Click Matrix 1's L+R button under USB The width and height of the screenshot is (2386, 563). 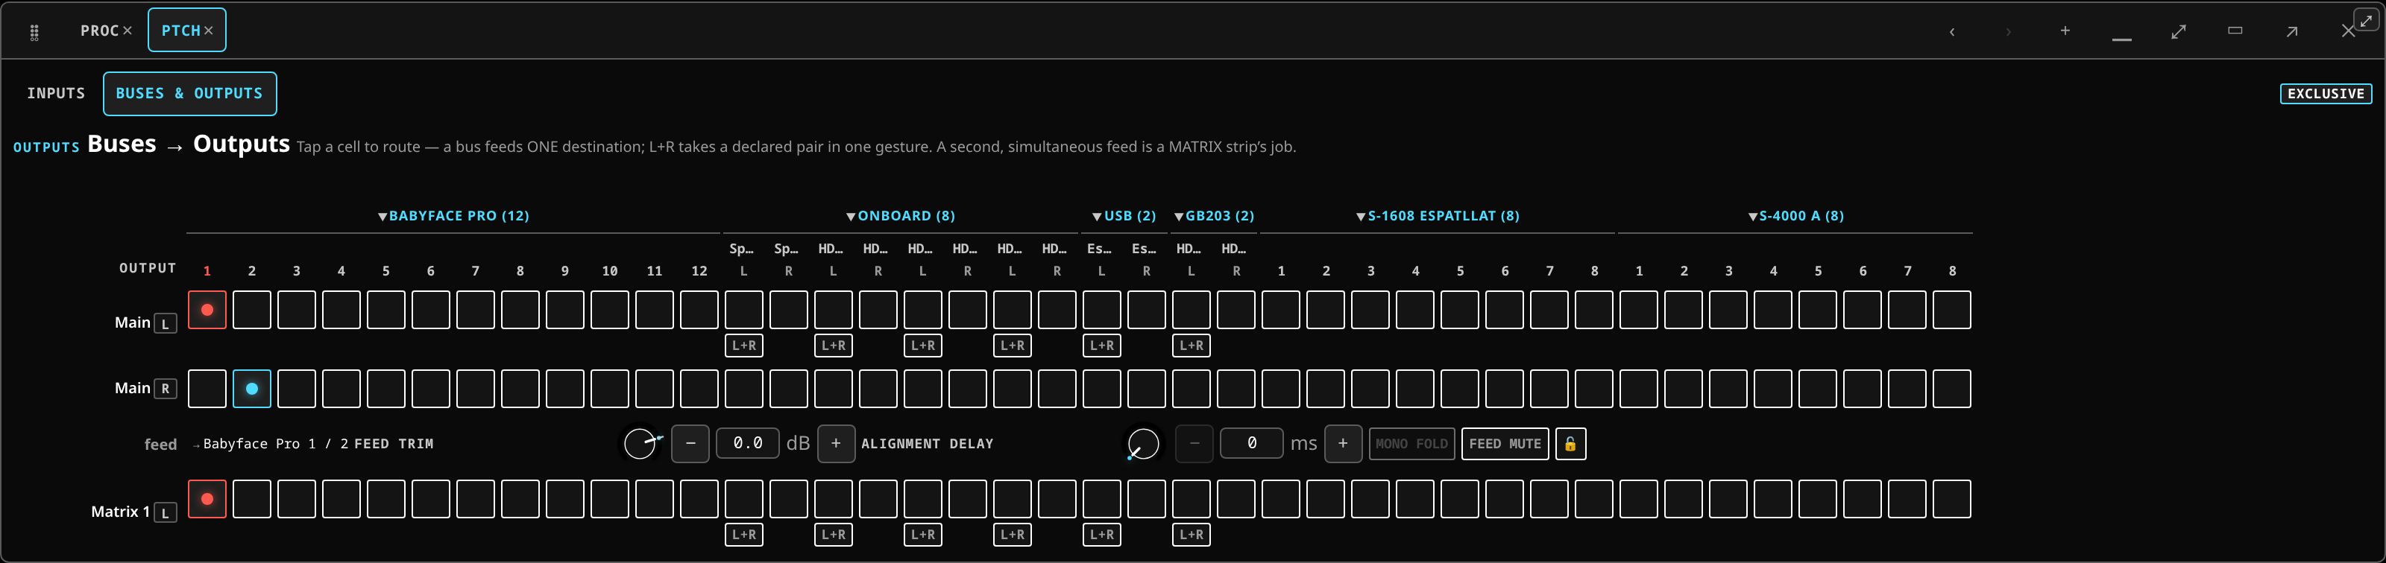[1101, 535]
